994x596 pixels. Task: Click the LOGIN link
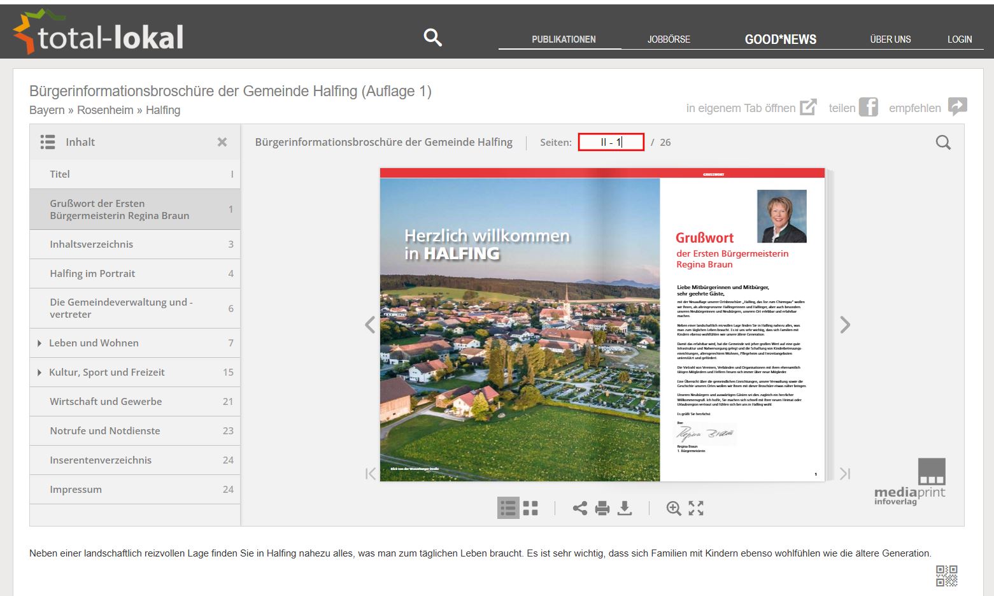(959, 39)
